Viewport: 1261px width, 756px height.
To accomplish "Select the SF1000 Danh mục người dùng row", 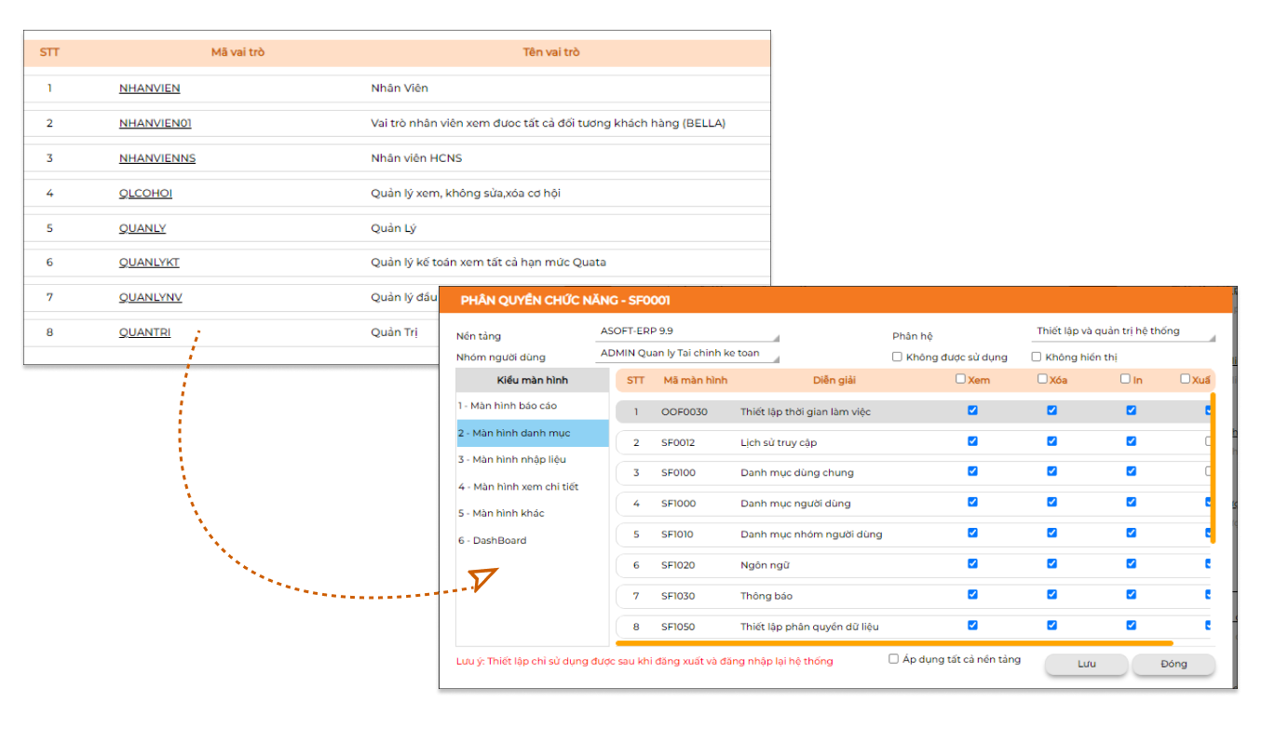I will point(794,504).
